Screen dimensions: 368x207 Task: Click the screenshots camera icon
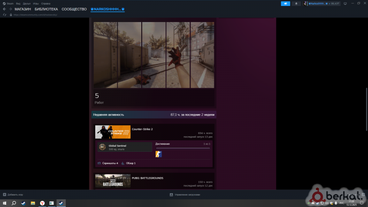point(99,163)
